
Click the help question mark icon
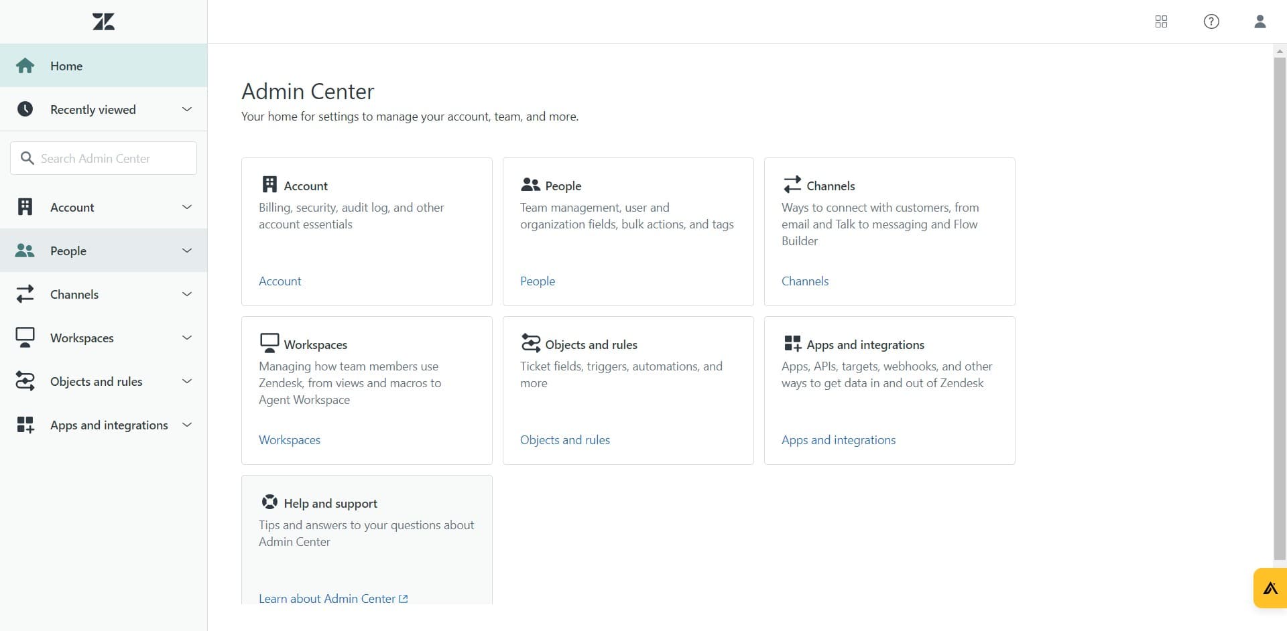click(x=1211, y=21)
